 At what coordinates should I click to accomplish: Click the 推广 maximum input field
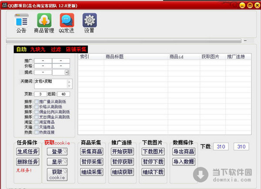pyautogui.click(x=61, y=61)
